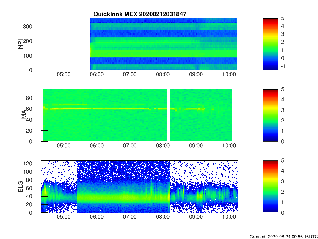Click the 06:00 time tick under IMA plot

pyautogui.click(x=97, y=146)
